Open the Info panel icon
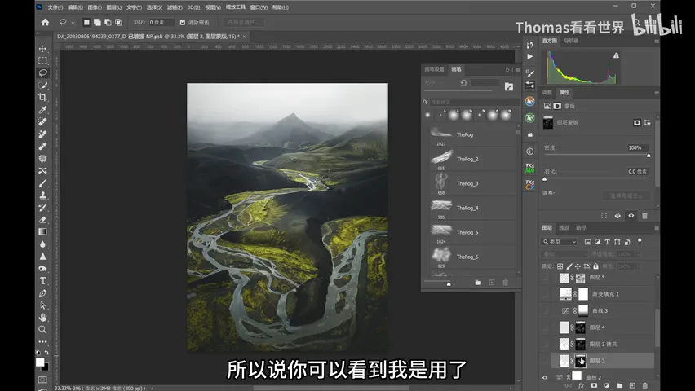695x391 pixels. 530,152
